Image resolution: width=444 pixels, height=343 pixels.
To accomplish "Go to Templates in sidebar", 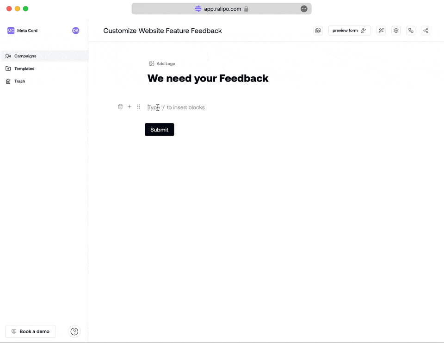I will (x=24, y=69).
